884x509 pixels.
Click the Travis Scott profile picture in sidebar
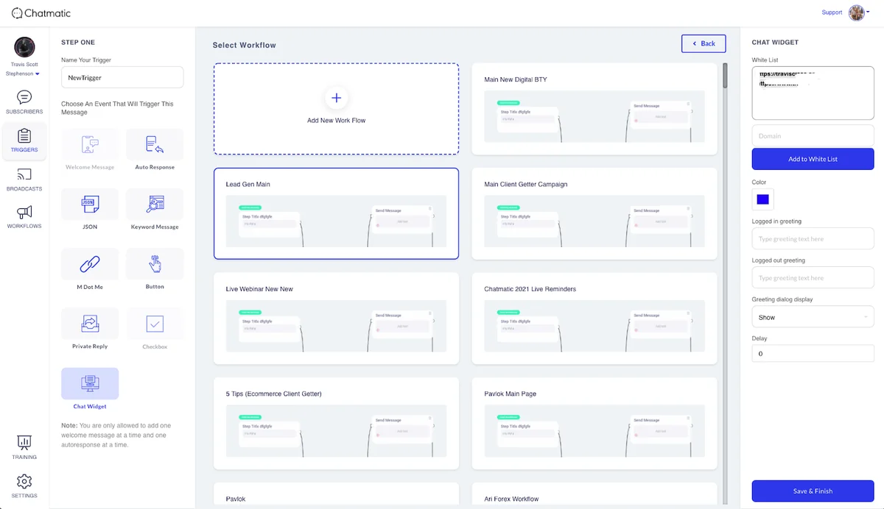point(24,47)
